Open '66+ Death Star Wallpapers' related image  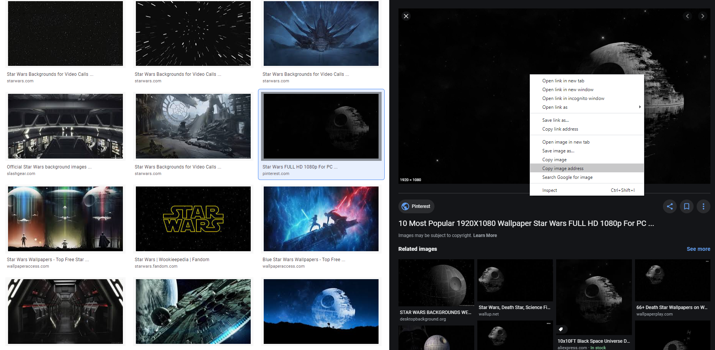(673, 280)
